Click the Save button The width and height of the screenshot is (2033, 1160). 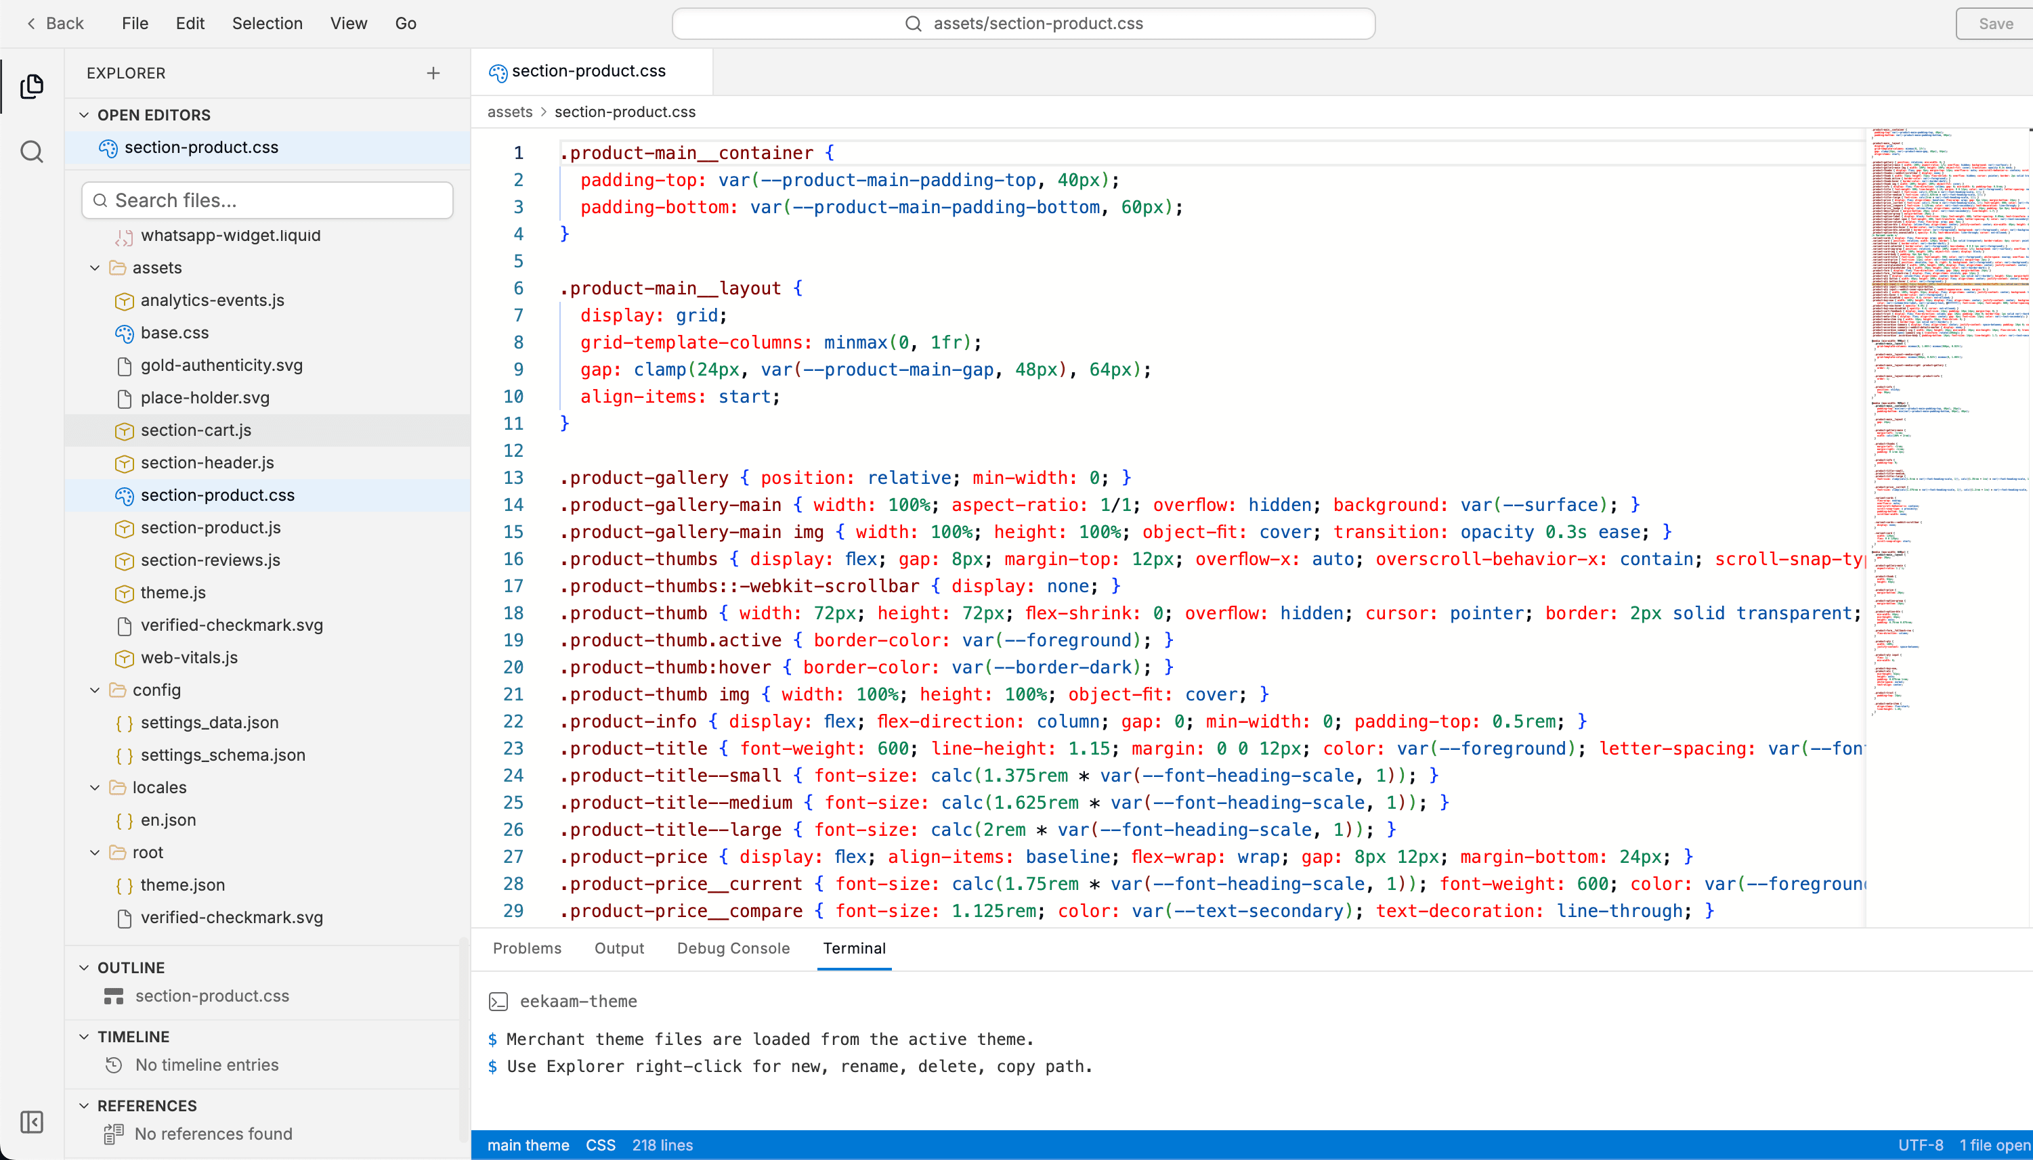pos(1994,24)
